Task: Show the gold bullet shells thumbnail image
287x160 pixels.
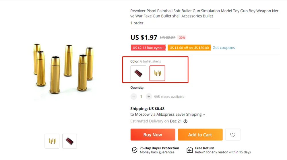Action: (x=52, y=141)
